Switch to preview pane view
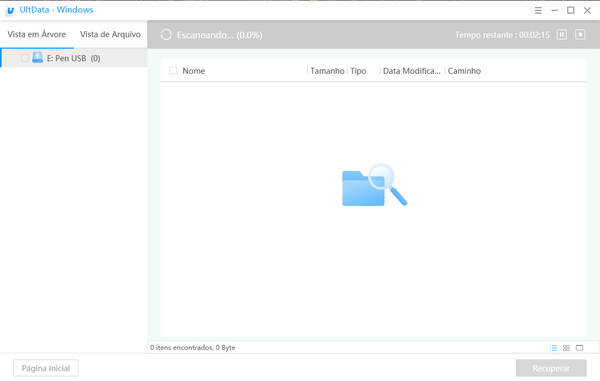 coord(580,348)
